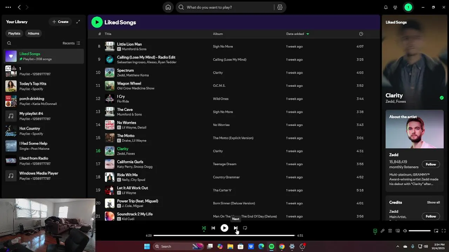Open Hot Country playlist
449x252 pixels.
click(44, 131)
